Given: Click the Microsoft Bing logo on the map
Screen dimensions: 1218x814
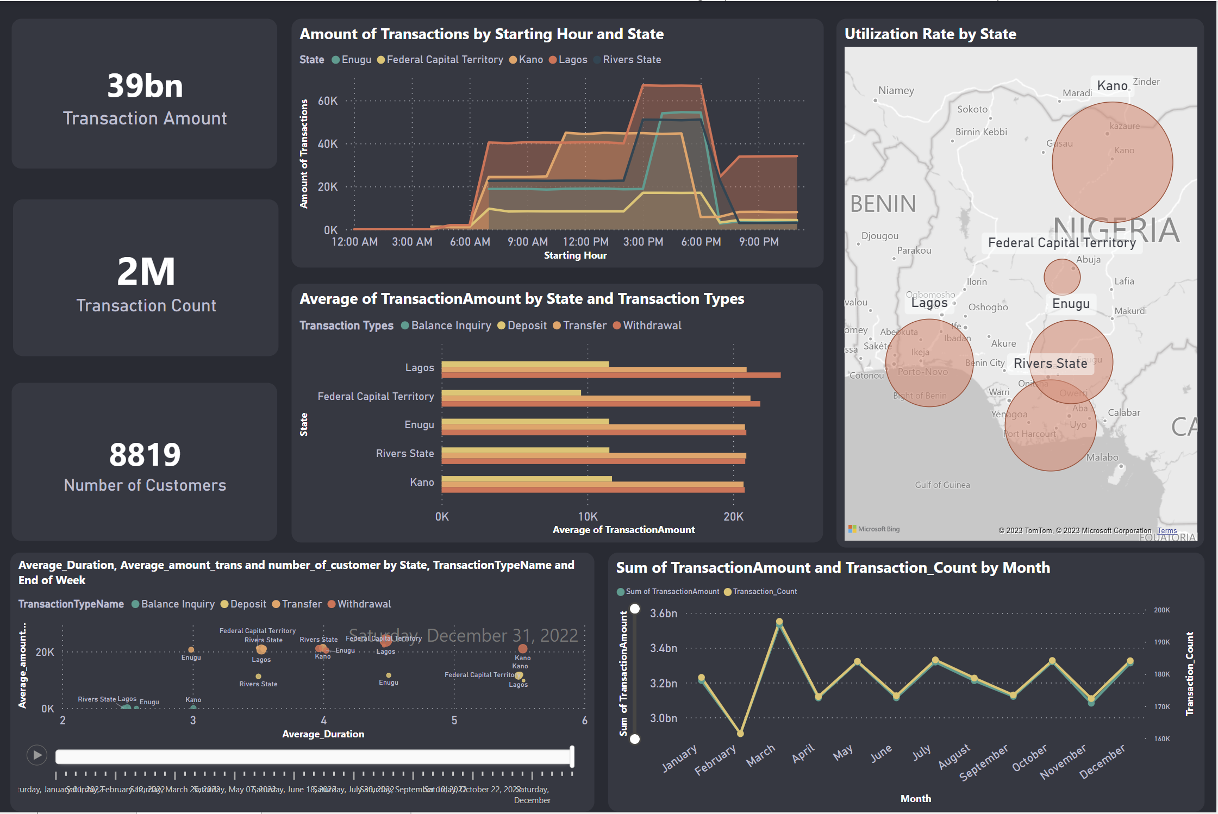Looking at the screenshot, I should point(874,529).
